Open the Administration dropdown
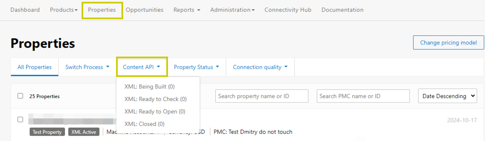The width and height of the screenshot is (485, 141). point(232,10)
